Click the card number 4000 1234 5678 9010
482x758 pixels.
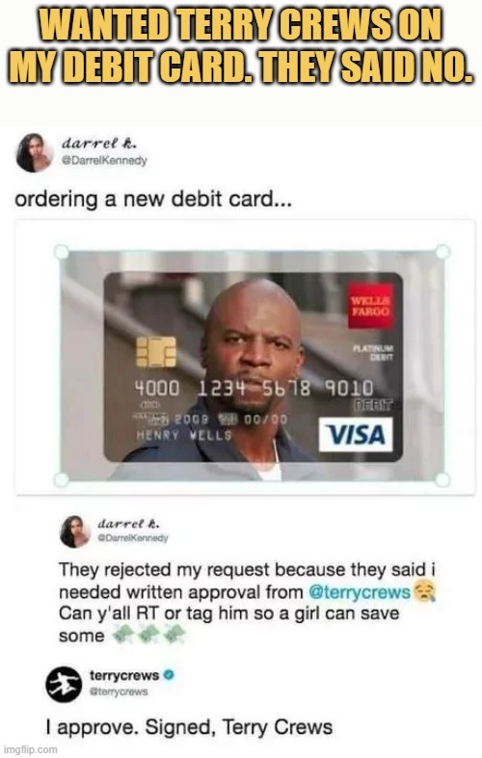[x=254, y=389]
